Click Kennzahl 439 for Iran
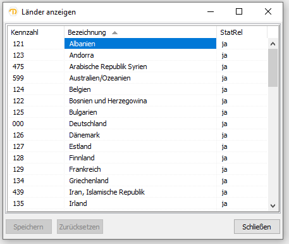 click(18, 192)
